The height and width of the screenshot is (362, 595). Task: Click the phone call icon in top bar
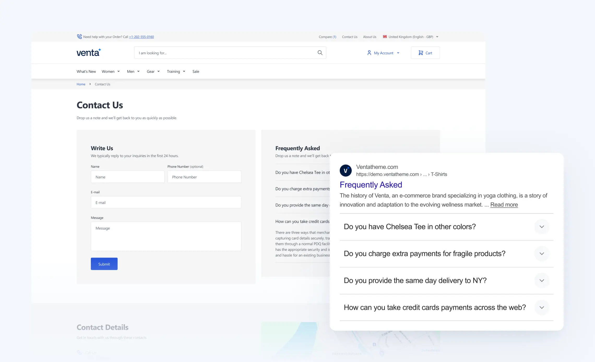[79, 37]
